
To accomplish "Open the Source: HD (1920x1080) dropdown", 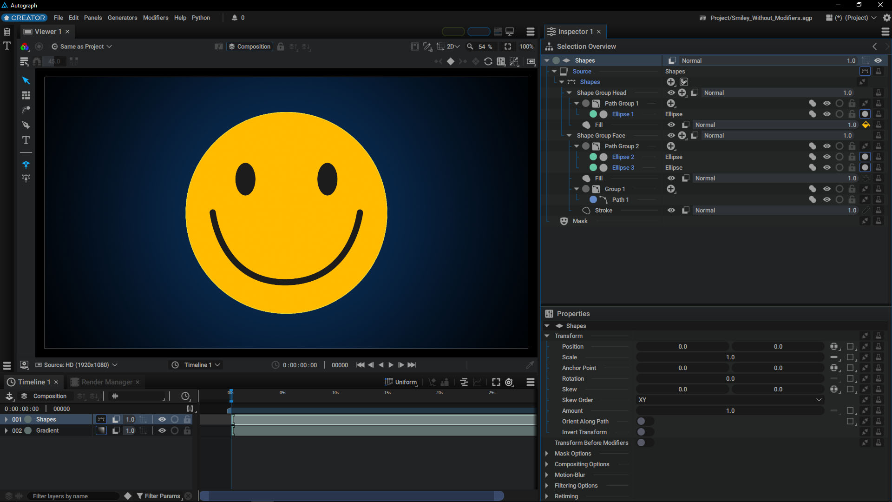I will pyautogui.click(x=77, y=365).
